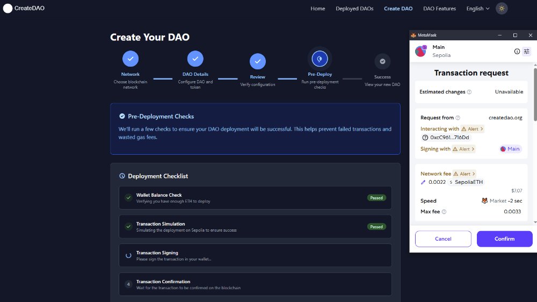The image size is (537, 302).
Task: Click the Transaction Signing spinner icon
Action: coord(128,255)
